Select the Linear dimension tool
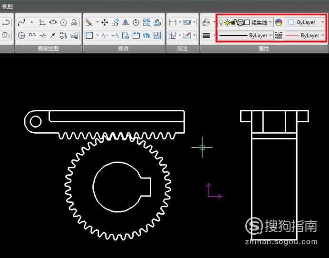 coord(172,22)
